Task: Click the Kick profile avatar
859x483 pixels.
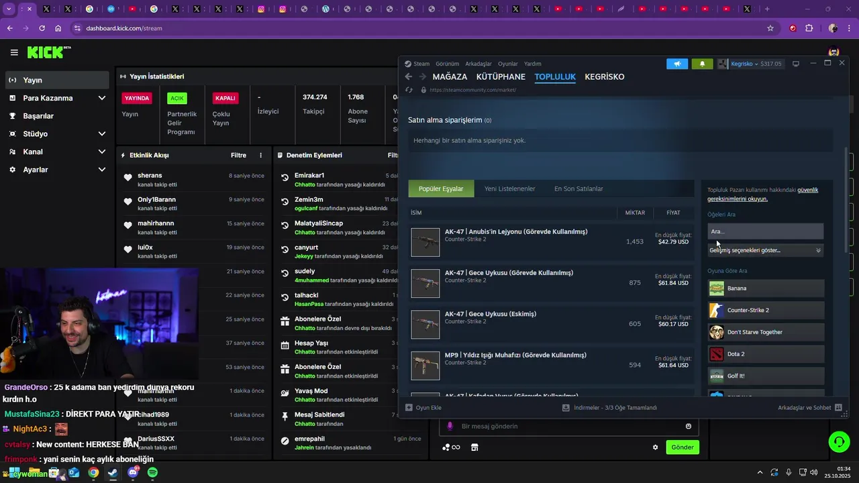Action: pyautogui.click(x=833, y=52)
